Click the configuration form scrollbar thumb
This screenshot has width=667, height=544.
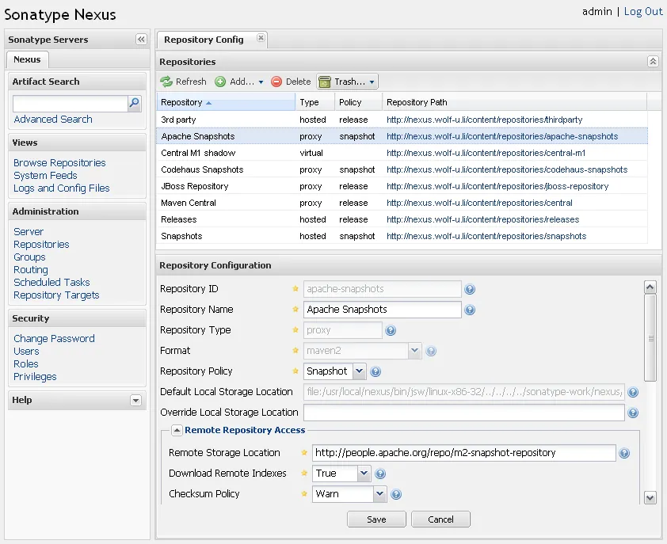click(x=650, y=338)
